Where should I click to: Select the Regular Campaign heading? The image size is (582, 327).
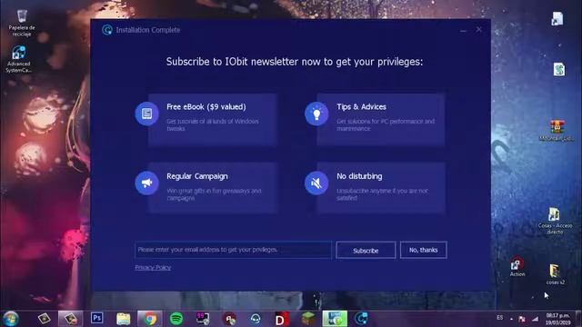coord(197,176)
